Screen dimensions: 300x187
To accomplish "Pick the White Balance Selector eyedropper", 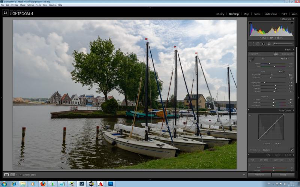I will pyautogui.click(x=251, y=60).
